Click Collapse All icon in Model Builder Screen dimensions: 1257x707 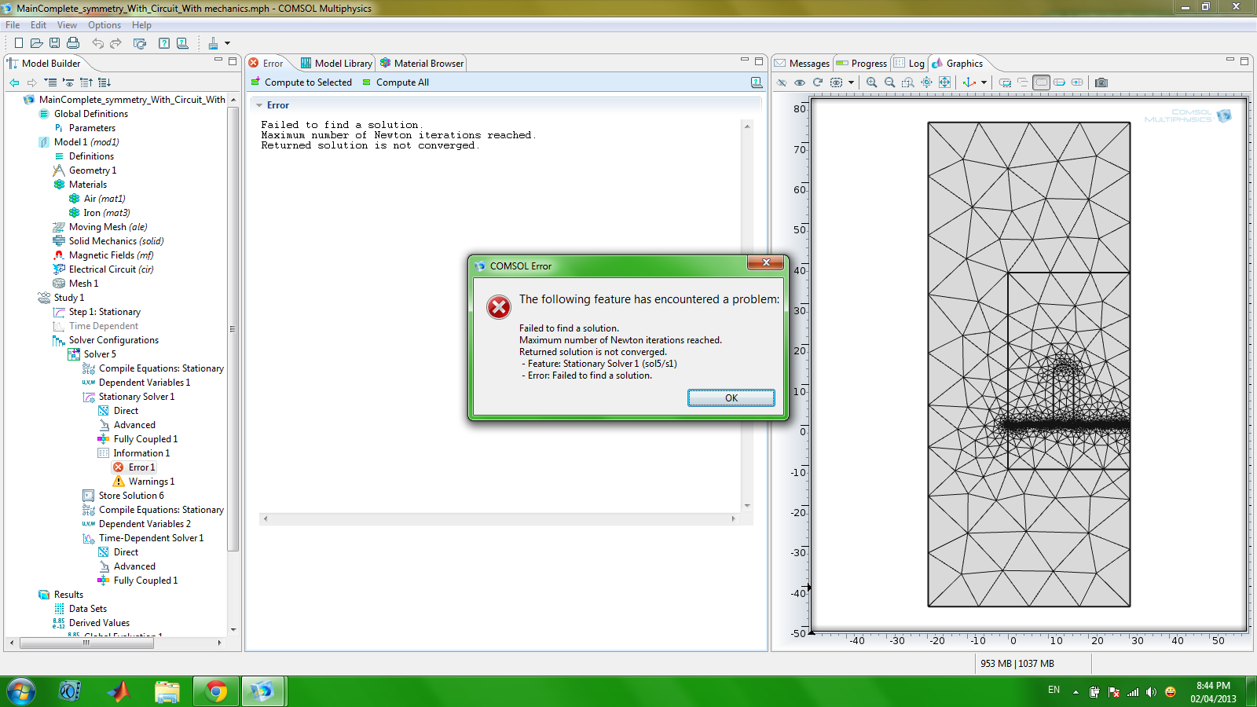click(x=86, y=82)
